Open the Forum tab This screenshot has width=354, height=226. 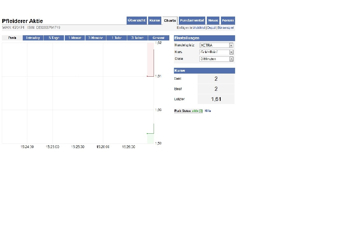(228, 21)
